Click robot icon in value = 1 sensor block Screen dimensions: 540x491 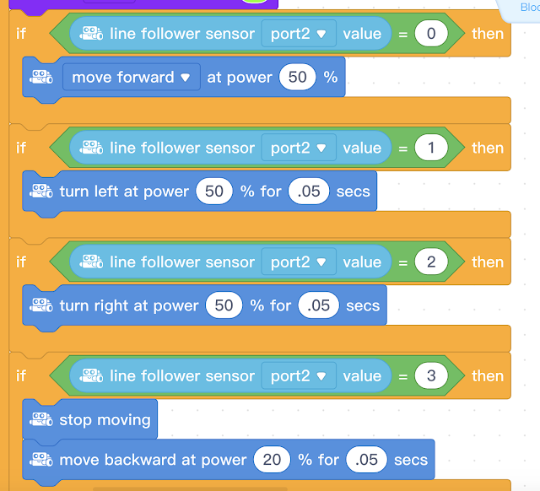pos(91,148)
